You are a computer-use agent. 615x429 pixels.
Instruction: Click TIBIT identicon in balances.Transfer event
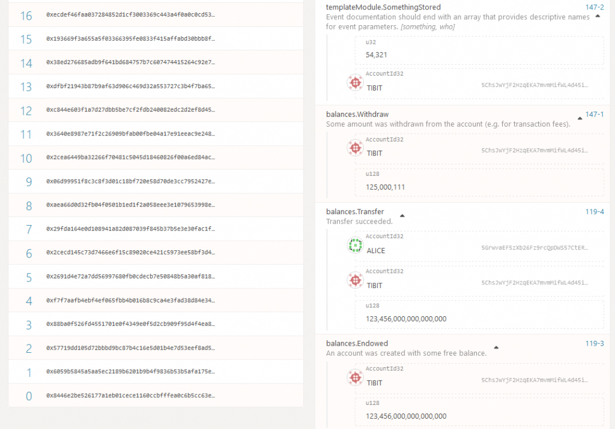(355, 280)
